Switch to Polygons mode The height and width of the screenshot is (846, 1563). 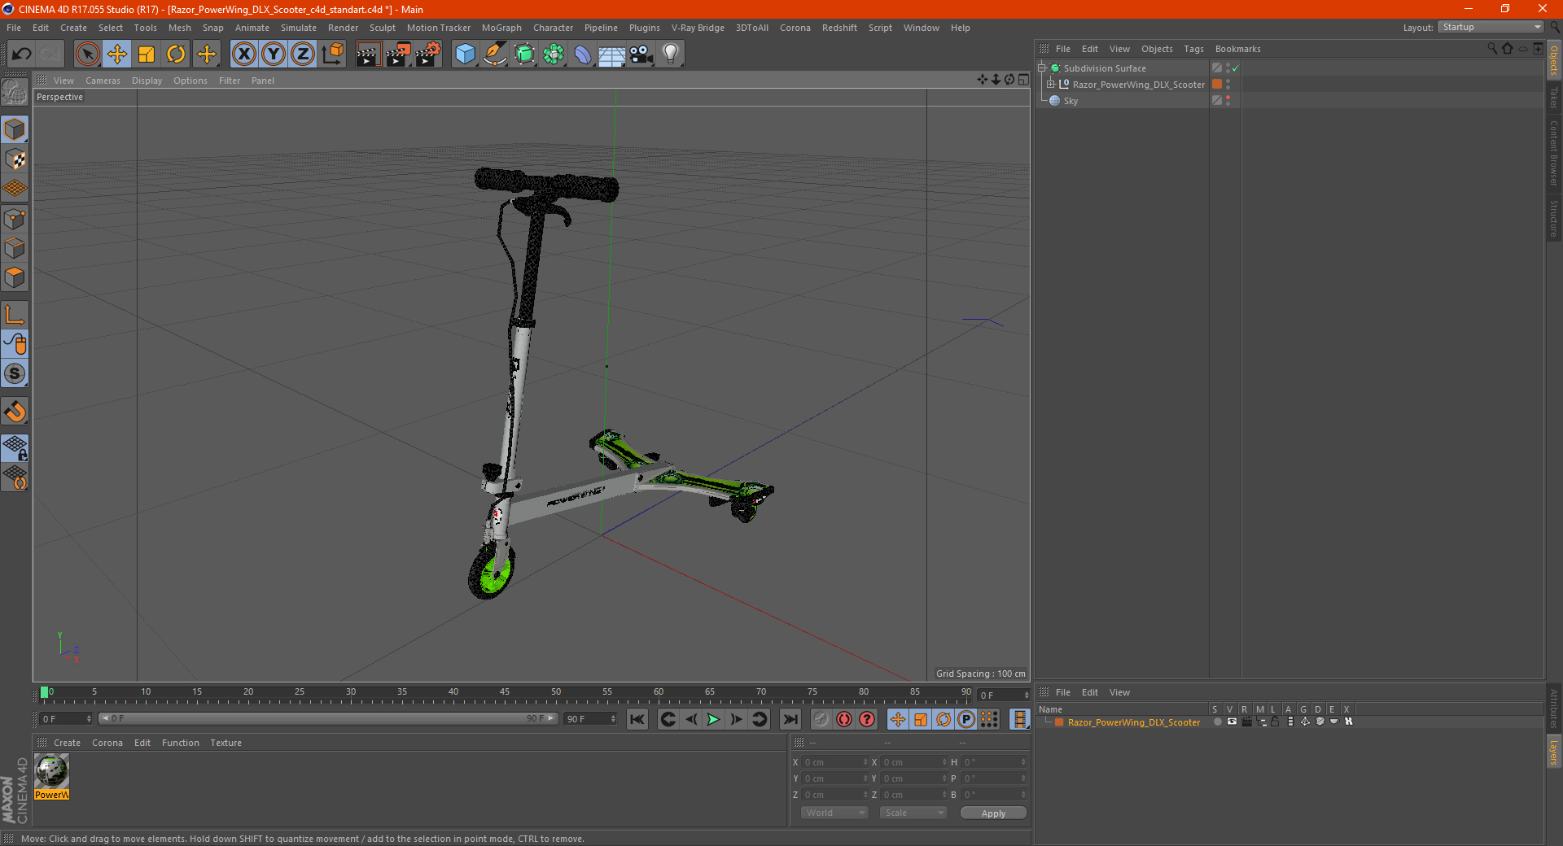(15, 277)
